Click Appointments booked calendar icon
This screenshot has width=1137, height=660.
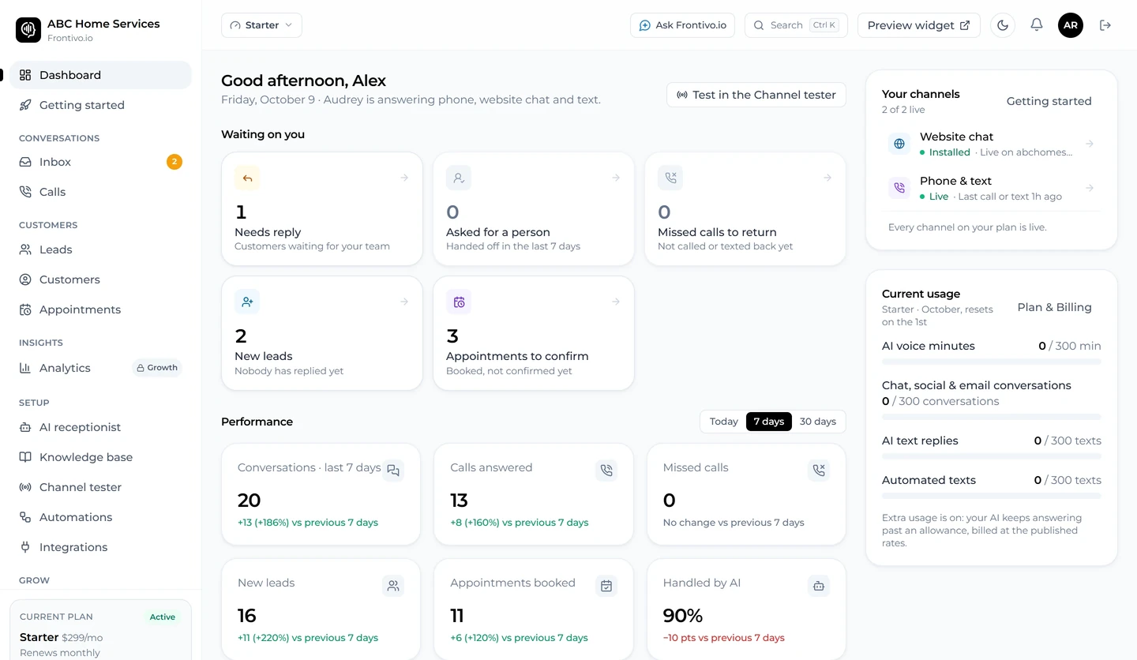[x=606, y=586]
